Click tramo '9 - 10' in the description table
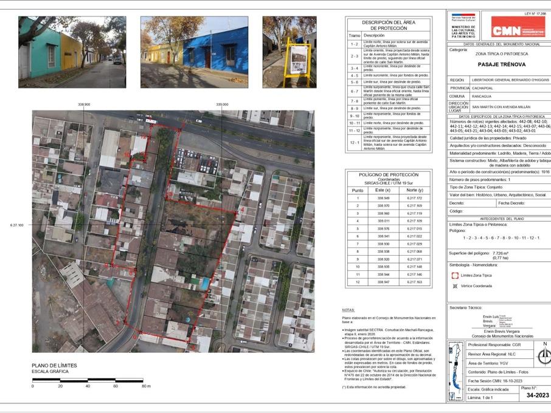 click(x=354, y=116)
